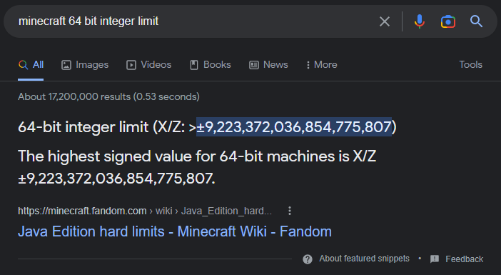Open Java Edition hard limits wiki link
Screen dimensions: 501x275
tap(175, 231)
